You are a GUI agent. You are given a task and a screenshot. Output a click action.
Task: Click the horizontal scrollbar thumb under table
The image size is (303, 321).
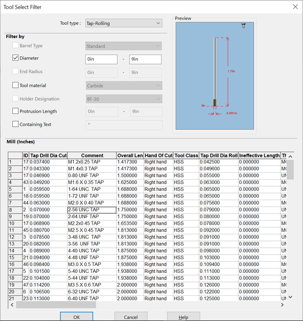[56, 304]
